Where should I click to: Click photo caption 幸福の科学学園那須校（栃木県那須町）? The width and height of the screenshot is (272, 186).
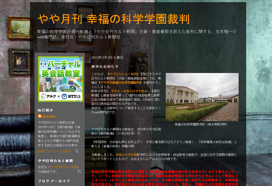pos(202,124)
